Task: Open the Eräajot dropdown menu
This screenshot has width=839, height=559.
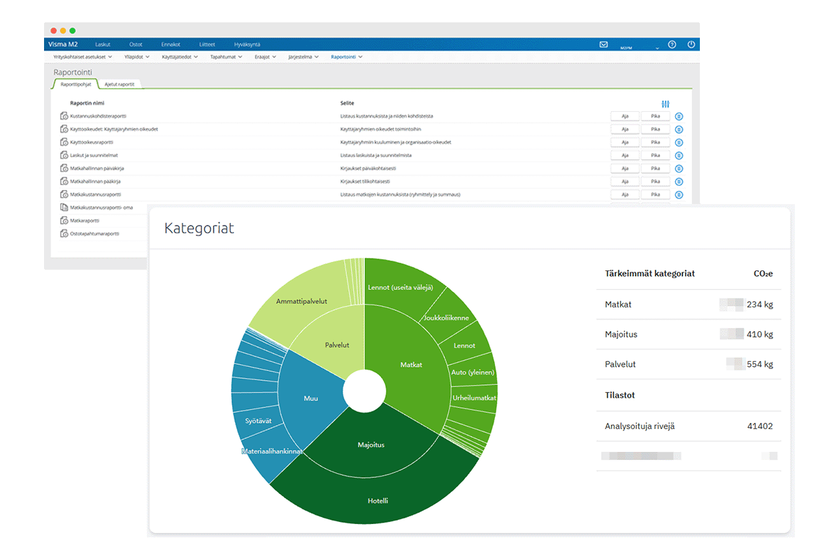Action: [265, 57]
